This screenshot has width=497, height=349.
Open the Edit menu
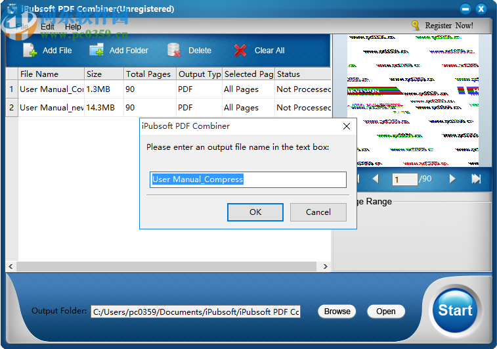(x=47, y=27)
